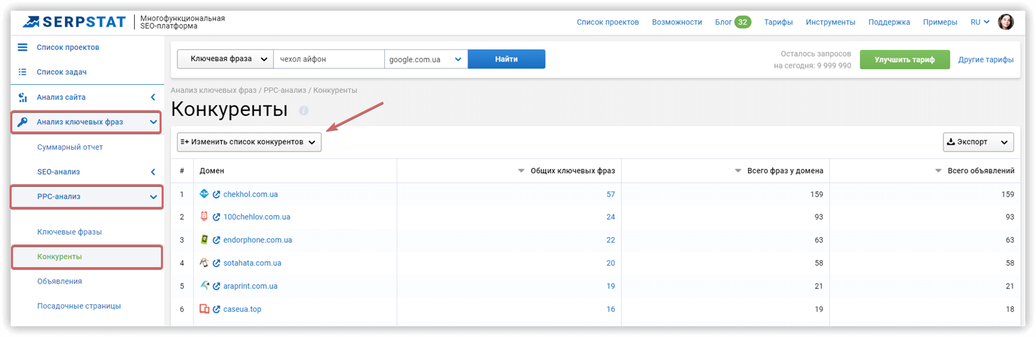Click the favicon of endorphone.com.ua
This screenshot has width=1036, height=337.
coord(204,240)
